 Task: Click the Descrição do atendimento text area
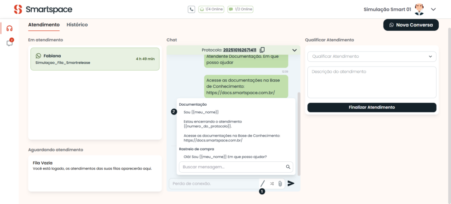point(372,82)
